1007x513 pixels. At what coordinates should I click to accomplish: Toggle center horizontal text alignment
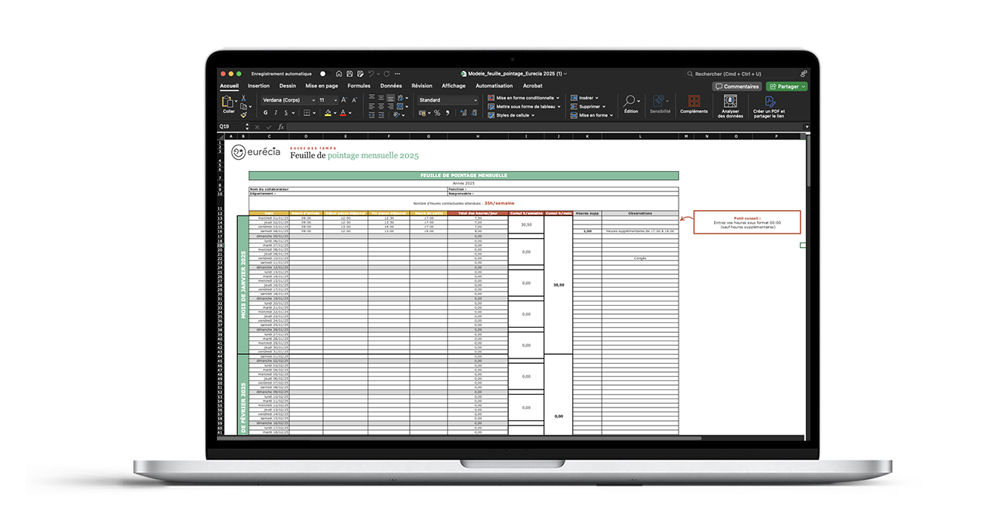pos(381,106)
